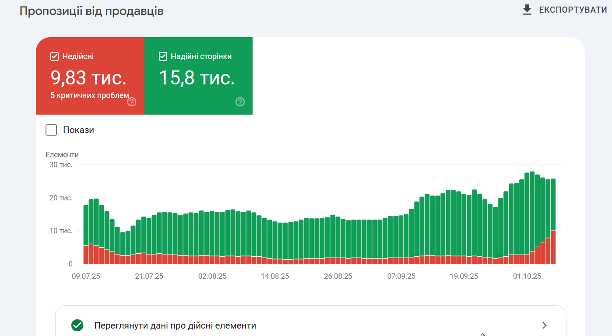Click the green checkmark icon beside Переглянути дані

coord(77,325)
